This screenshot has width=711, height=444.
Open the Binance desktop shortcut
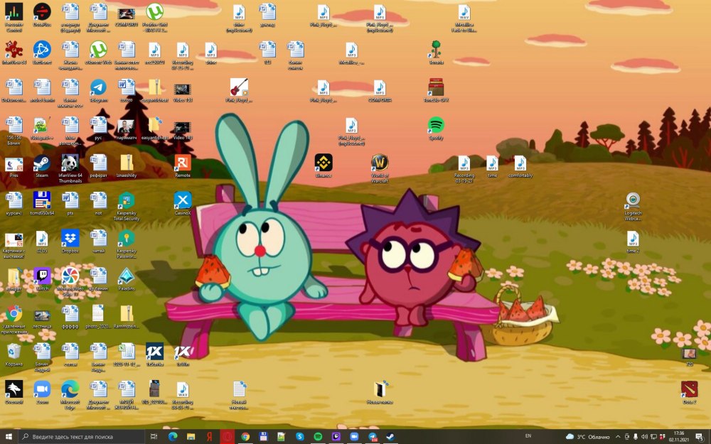click(x=324, y=166)
